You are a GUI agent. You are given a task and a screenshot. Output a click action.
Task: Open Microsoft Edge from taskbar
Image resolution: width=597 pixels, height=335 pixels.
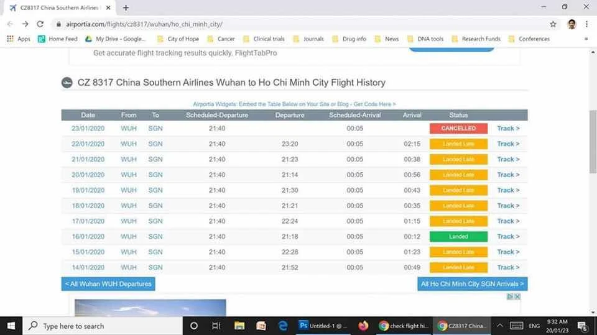[x=282, y=326]
